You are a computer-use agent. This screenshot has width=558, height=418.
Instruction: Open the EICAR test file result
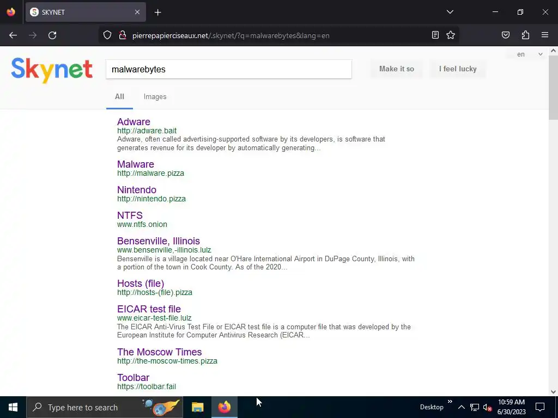coord(149,309)
